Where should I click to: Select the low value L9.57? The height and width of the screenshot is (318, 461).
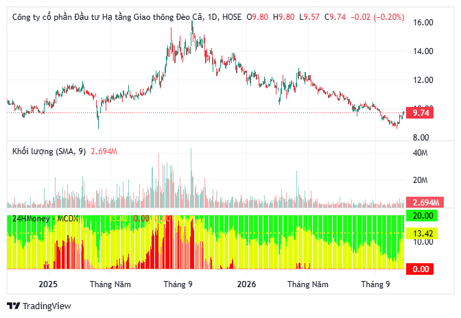[309, 17]
